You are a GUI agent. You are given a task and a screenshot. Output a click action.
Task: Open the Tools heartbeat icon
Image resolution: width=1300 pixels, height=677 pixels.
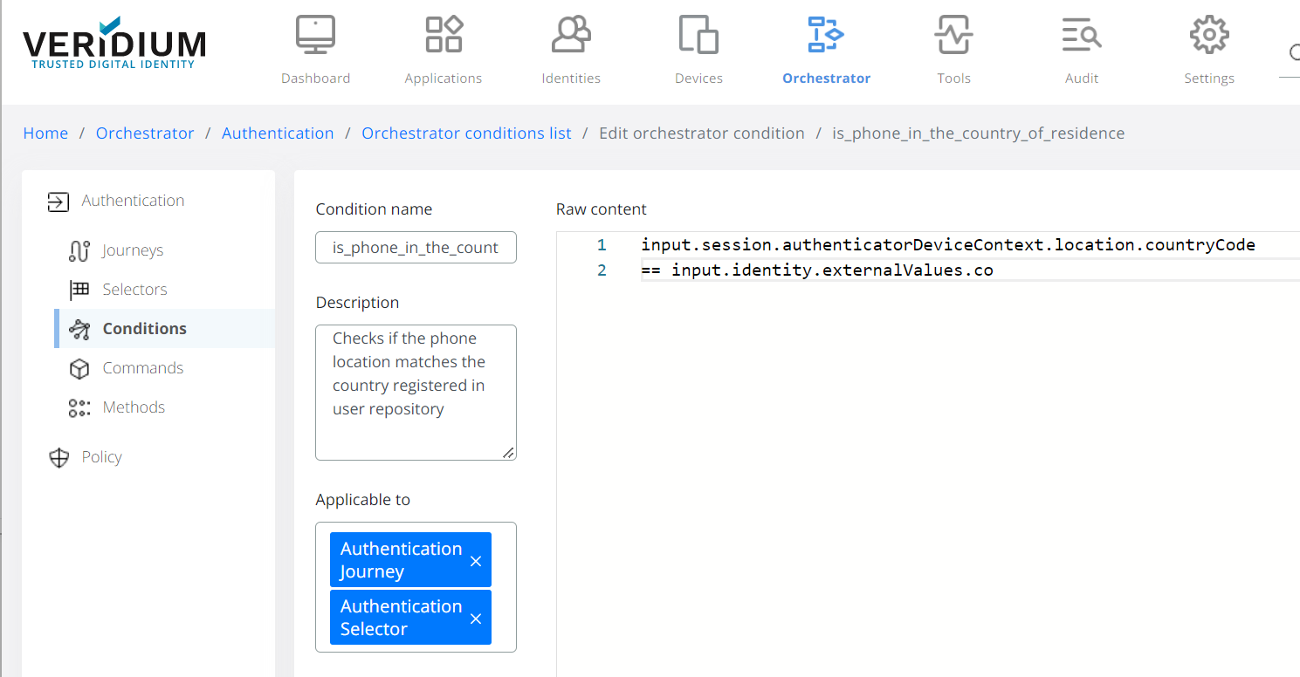[953, 36]
